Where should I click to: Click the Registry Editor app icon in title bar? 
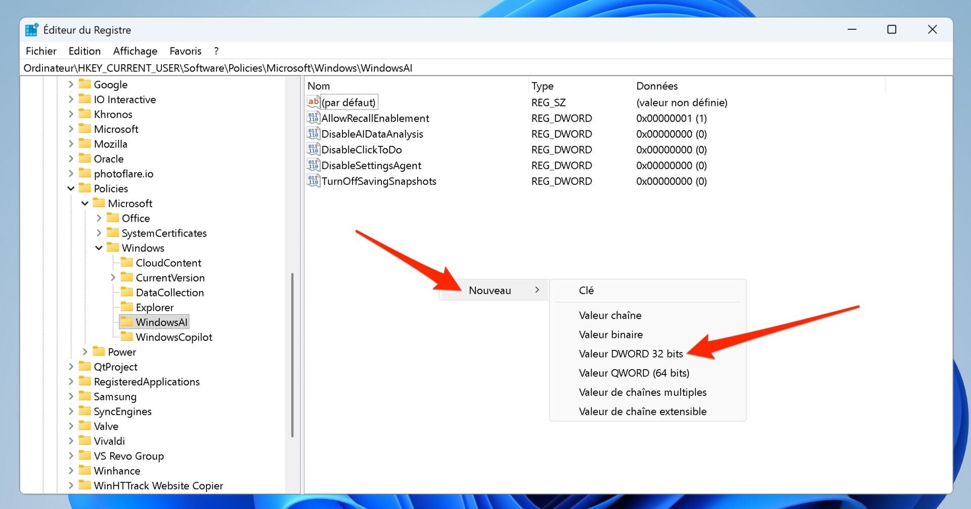(32, 30)
